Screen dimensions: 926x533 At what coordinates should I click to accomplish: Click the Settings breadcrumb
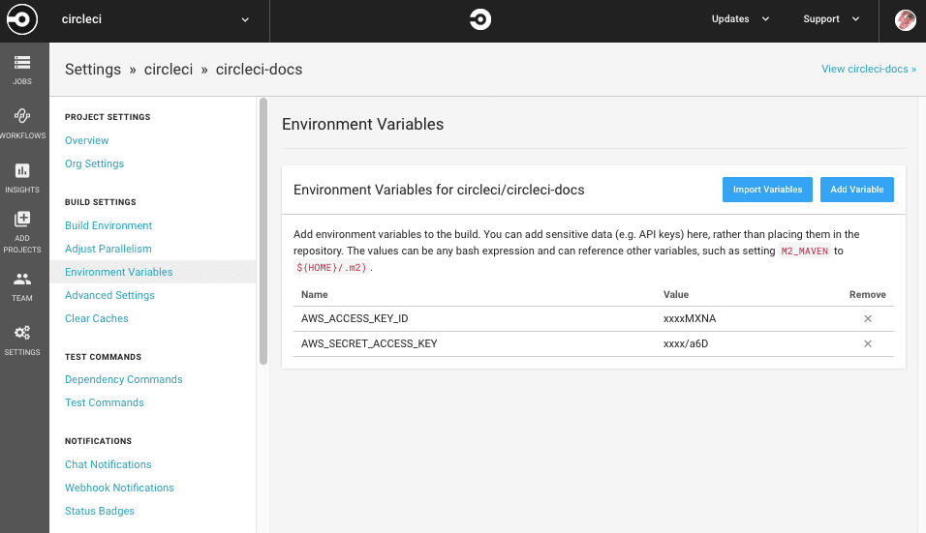click(93, 69)
